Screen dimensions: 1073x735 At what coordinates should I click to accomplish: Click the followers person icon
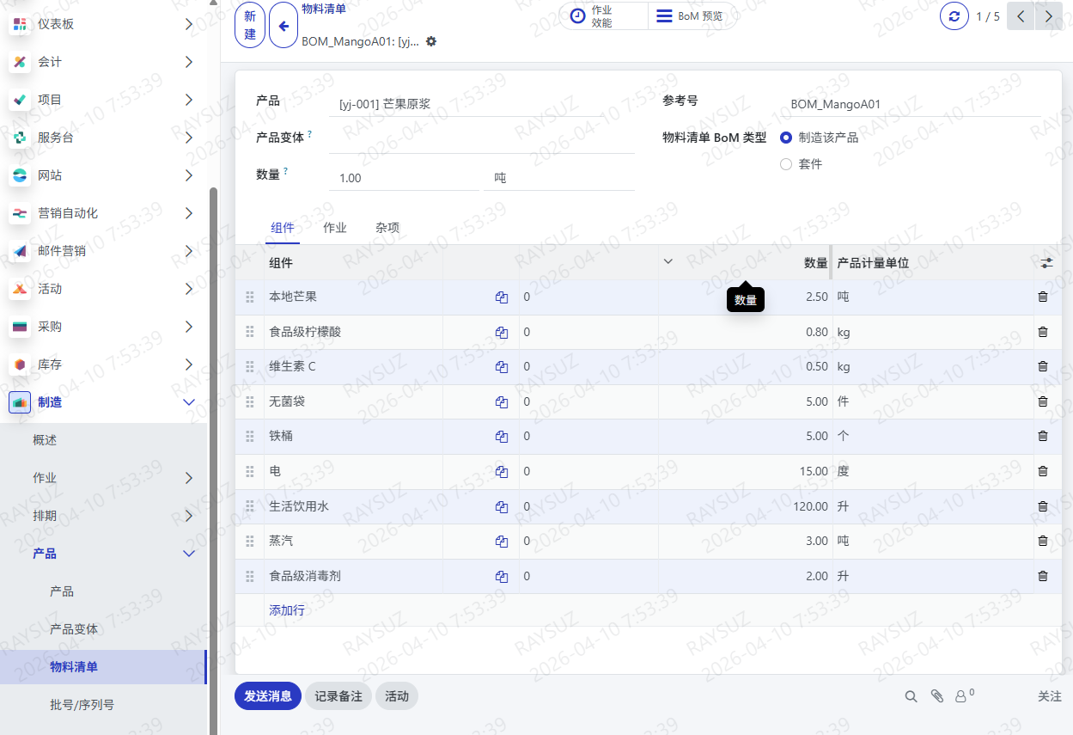[x=961, y=696]
